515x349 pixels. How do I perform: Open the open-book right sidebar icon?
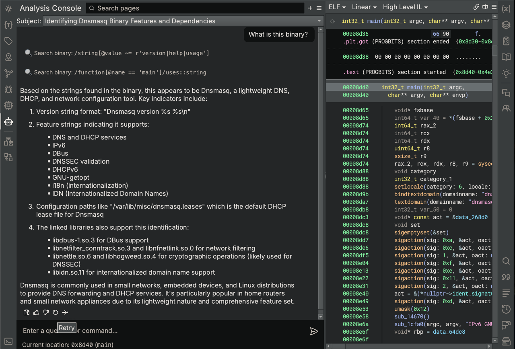pos(506,57)
